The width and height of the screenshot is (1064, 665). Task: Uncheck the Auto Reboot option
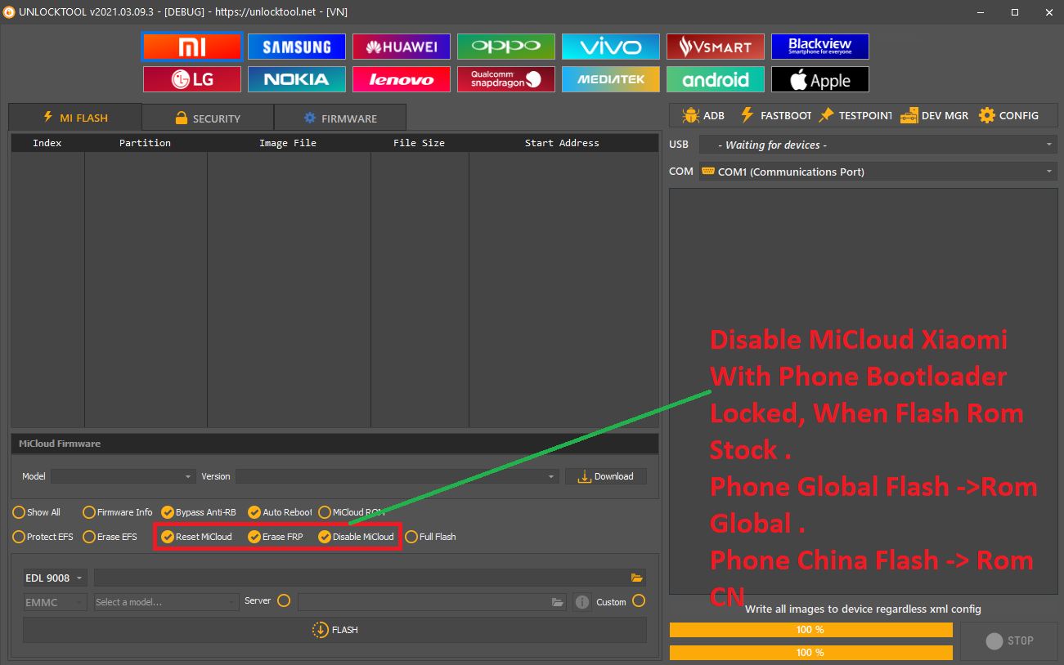coord(281,512)
